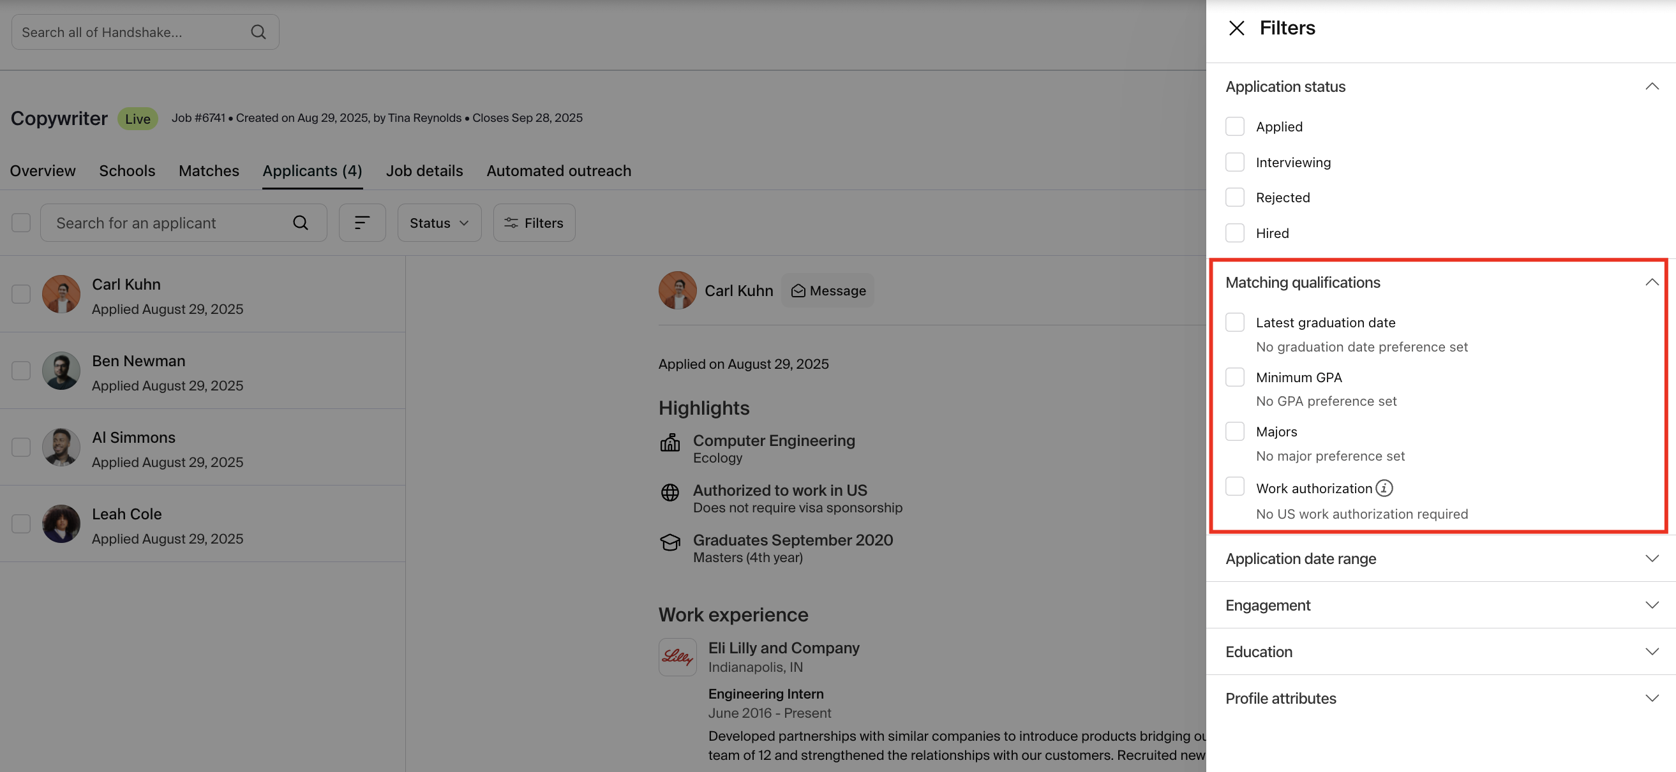This screenshot has width=1676, height=772.
Task: Switch to the Overview tab
Action: (x=42, y=170)
